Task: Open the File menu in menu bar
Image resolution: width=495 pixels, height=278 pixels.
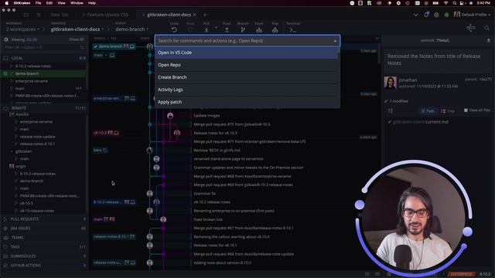Action: point(38,3)
